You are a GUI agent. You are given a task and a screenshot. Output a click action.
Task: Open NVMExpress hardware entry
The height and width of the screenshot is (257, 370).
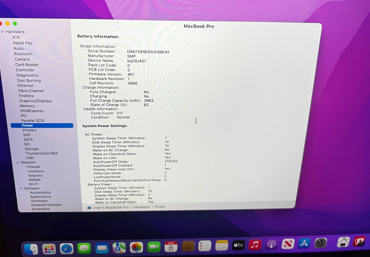click(x=32, y=111)
